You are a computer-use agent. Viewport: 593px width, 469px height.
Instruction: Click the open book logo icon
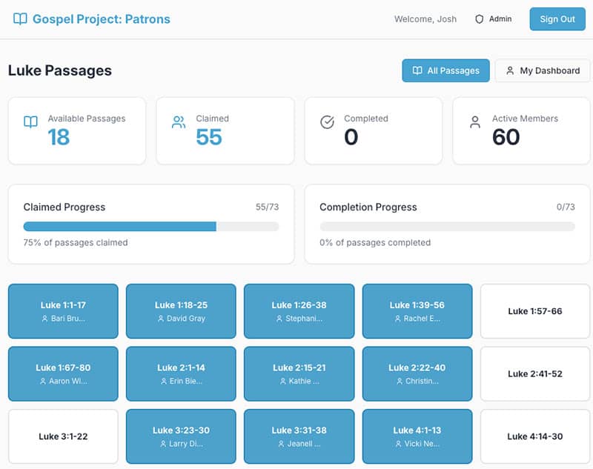20,19
